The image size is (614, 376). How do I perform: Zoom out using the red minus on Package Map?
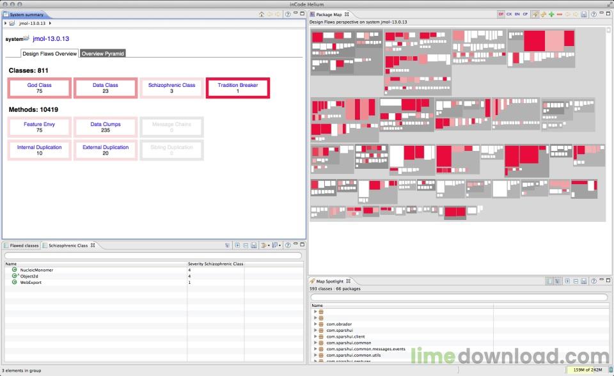tap(560, 13)
